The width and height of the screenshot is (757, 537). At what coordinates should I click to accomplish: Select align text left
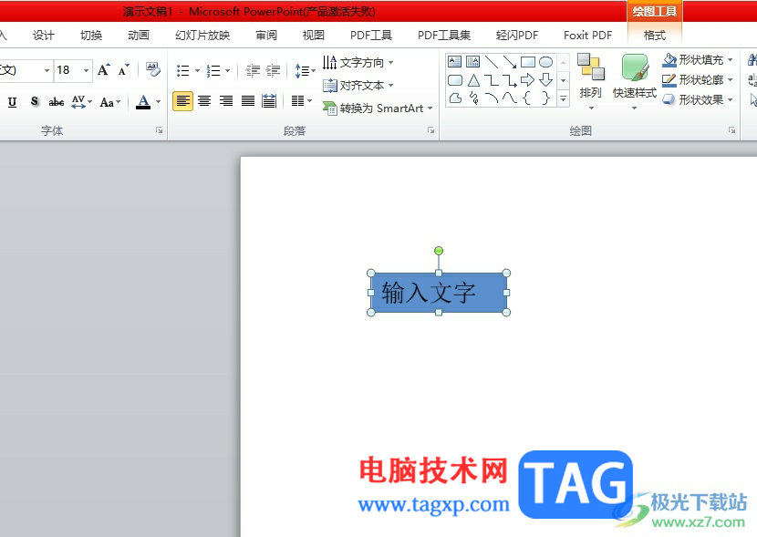coord(182,101)
